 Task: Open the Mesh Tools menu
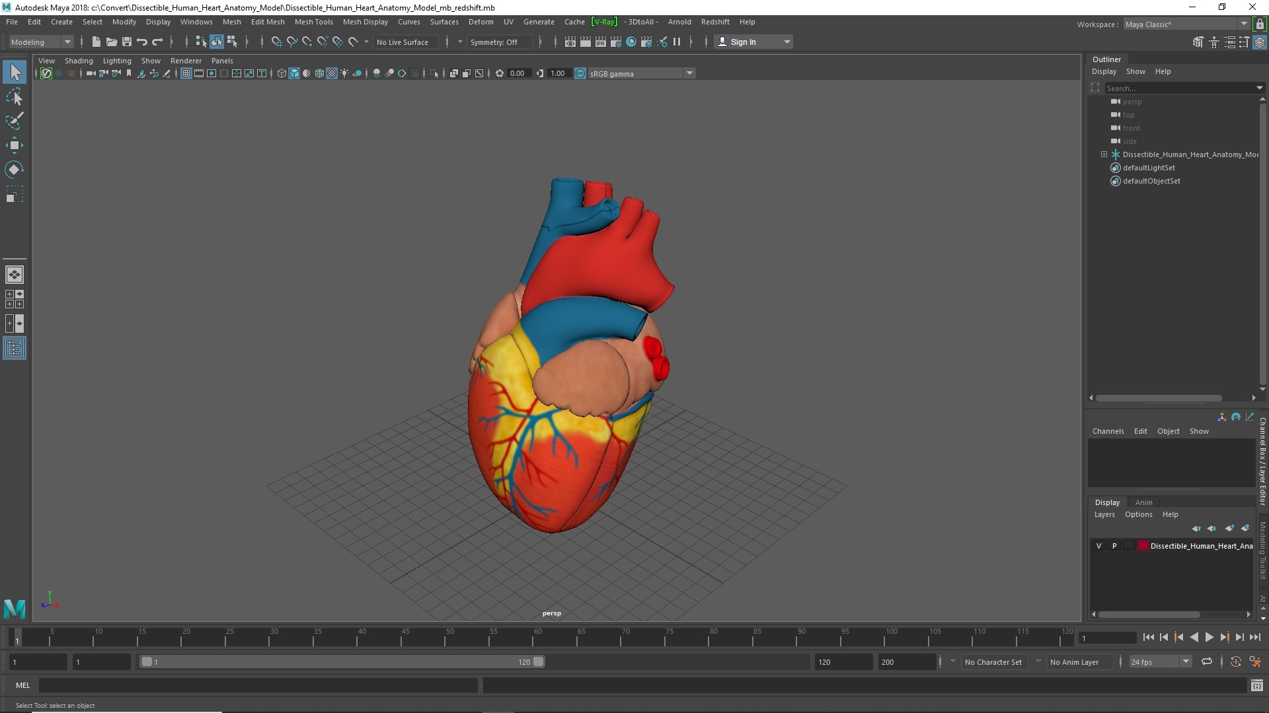(313, 22)
